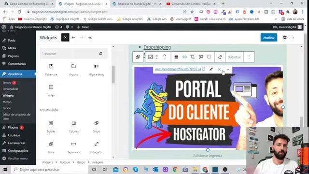Image resolution: width=309 pixels, height=174 pixels.
Task: Expand link settings chevron
Action: [228, 70]
